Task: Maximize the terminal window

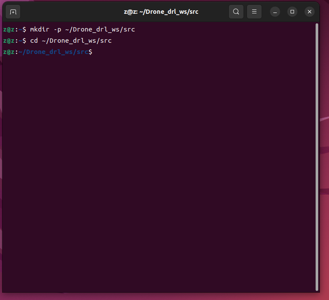Action: 292,12
